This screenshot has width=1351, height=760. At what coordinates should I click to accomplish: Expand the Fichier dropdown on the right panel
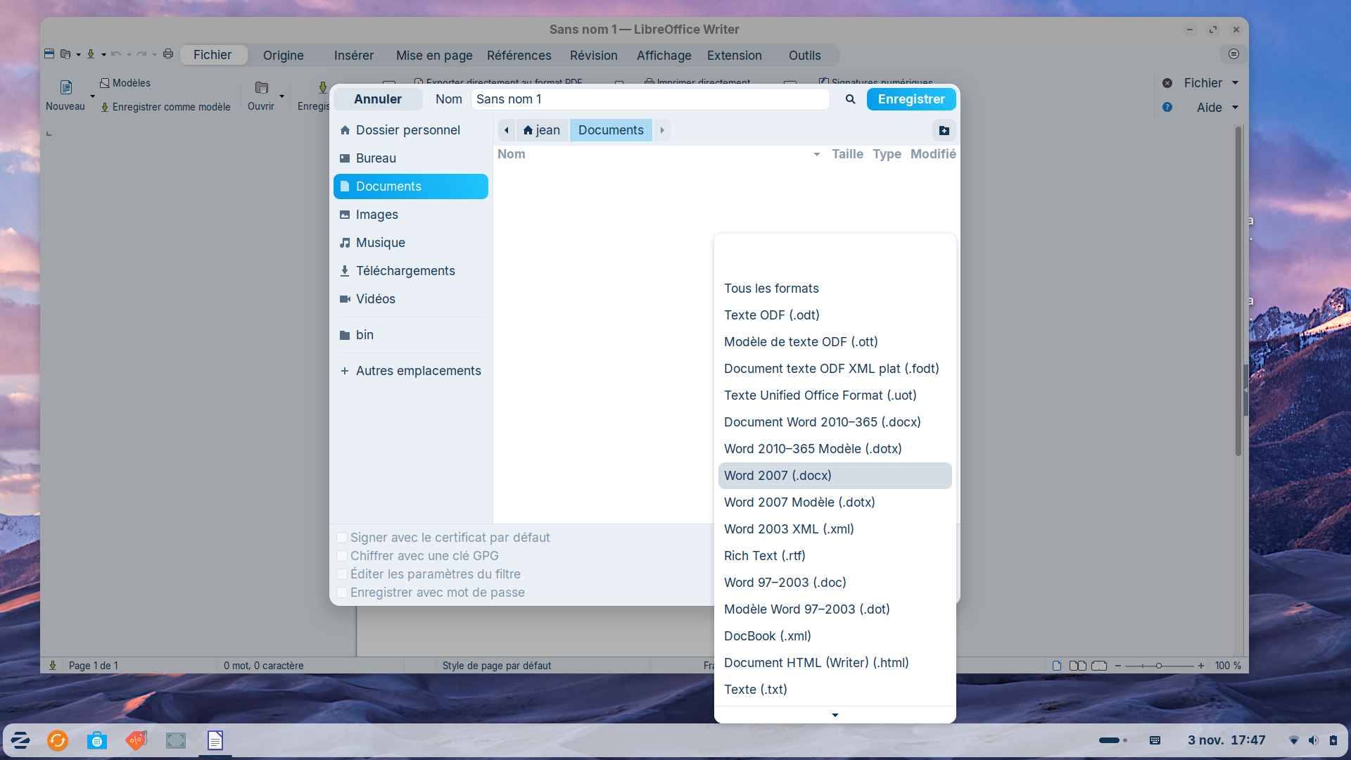(x=1235, y=83)
